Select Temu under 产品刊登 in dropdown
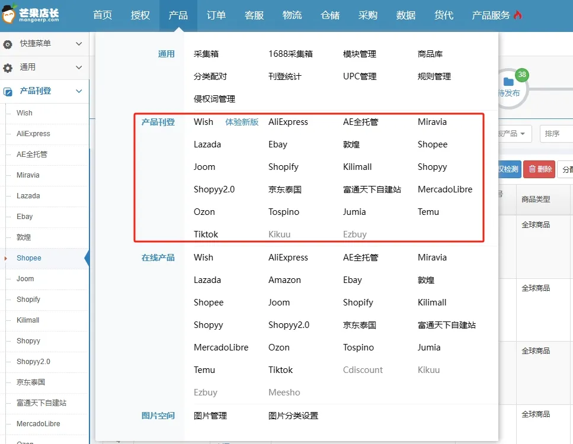Image resolution: width=573 pixels, height=444 pixels. point(428,212)
